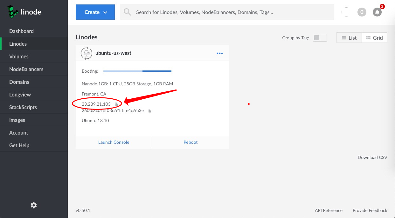Open the user avatar menu

pyautogui.click(x=346, y=12)
